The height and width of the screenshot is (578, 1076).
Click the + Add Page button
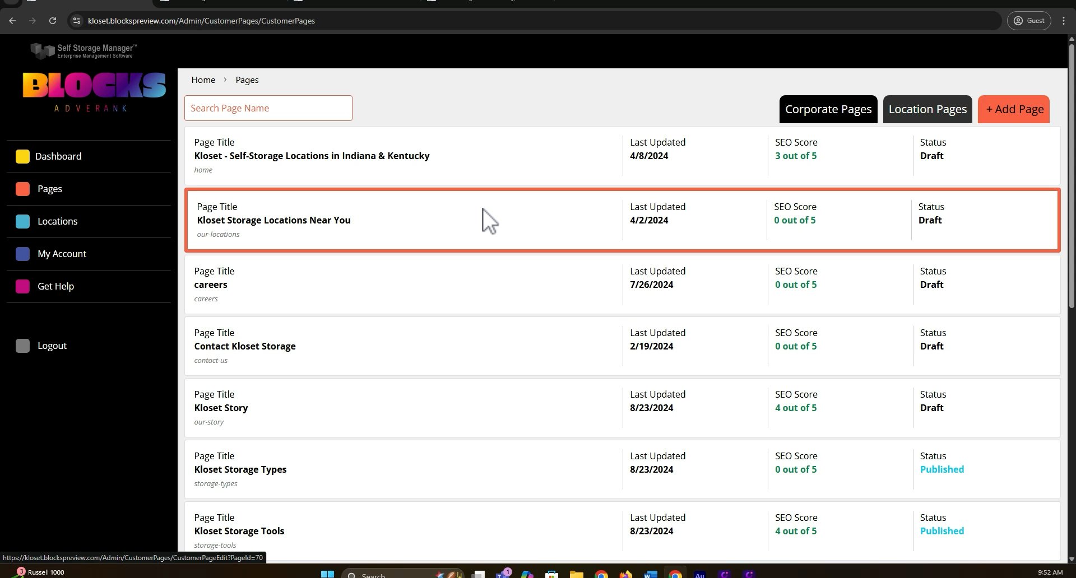tap(1014, 109)
